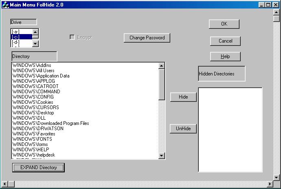This screenshot has height=189, width=281.
Task: Select WINDOWS\Application Data entry
Action: pyautogui.click(x=85, y=76)
